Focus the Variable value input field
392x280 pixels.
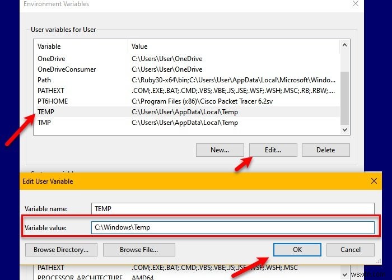233,227
